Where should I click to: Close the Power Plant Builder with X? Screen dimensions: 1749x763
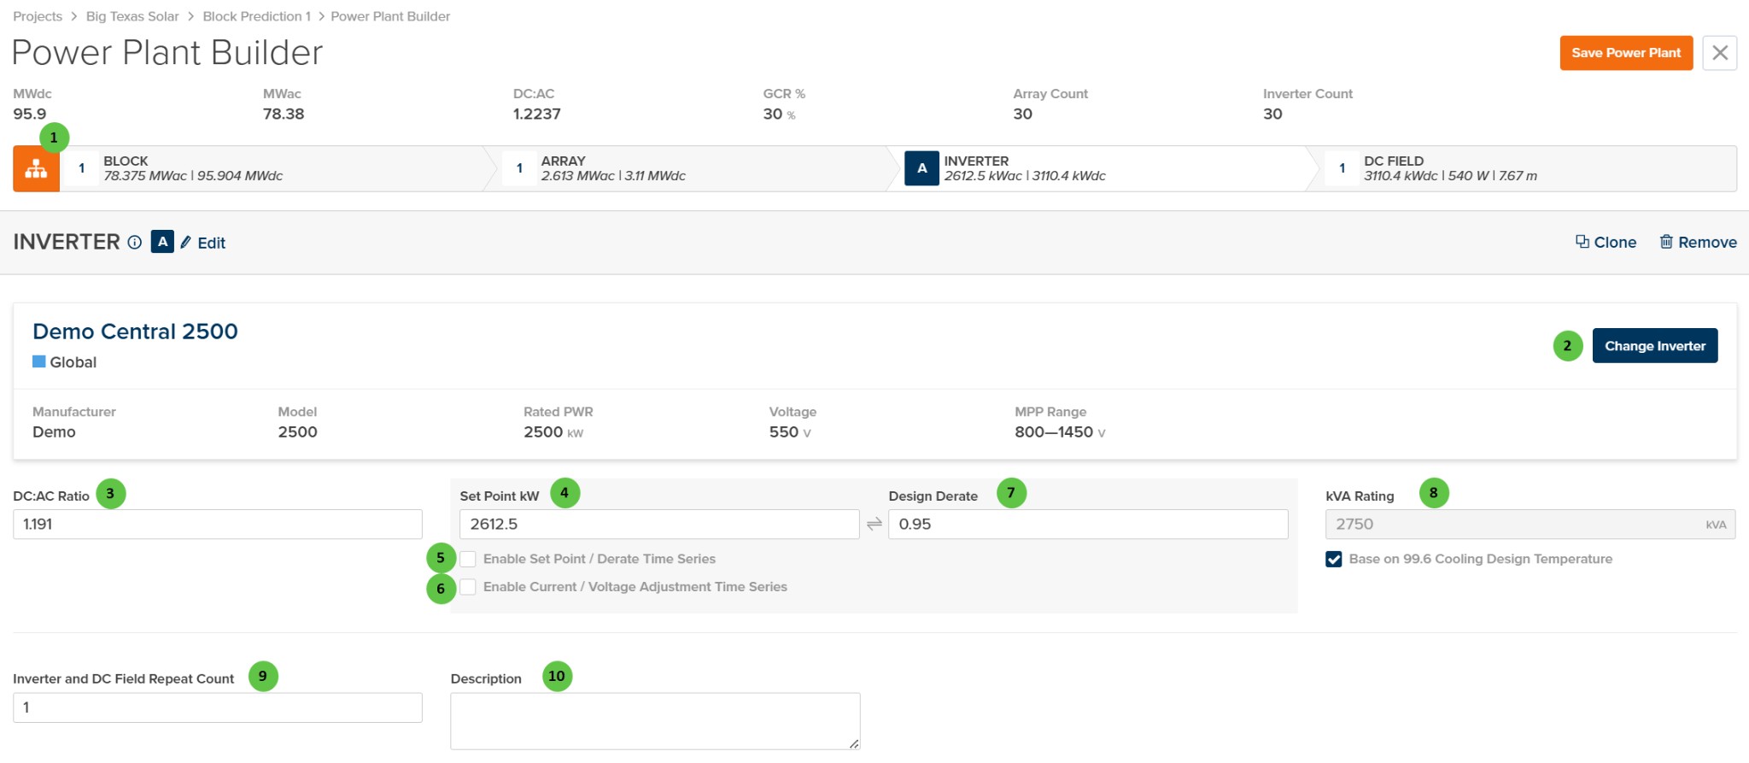tap(1720, 53)
